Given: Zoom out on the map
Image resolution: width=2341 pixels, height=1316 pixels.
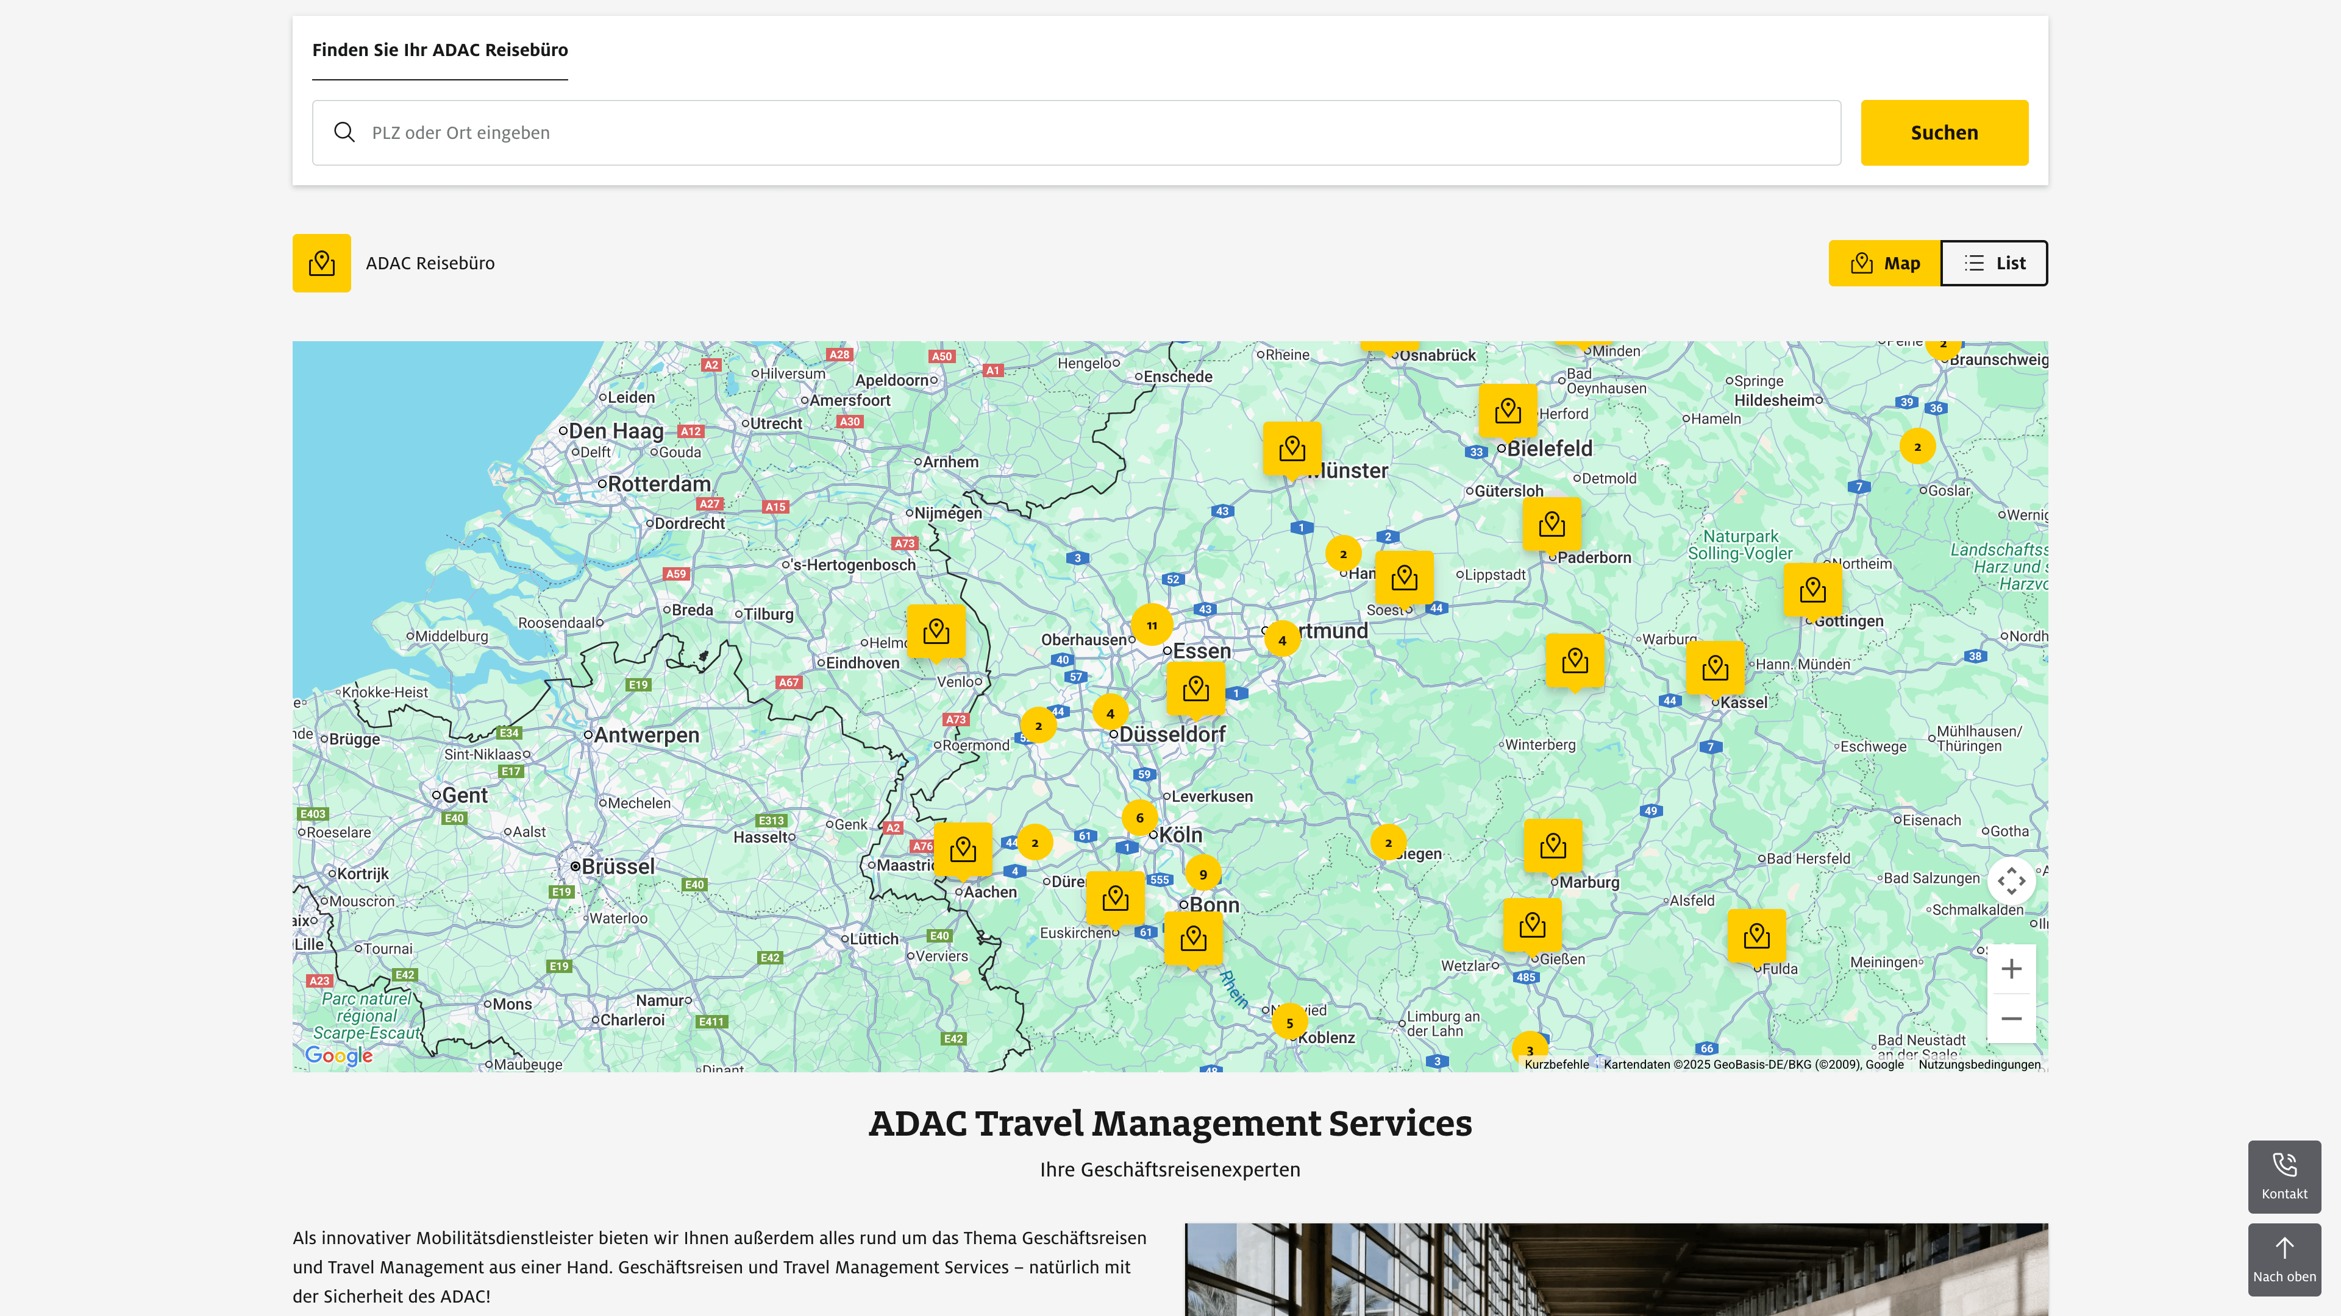Looking at the screenshot, I should click(x=2011, y=1019).
